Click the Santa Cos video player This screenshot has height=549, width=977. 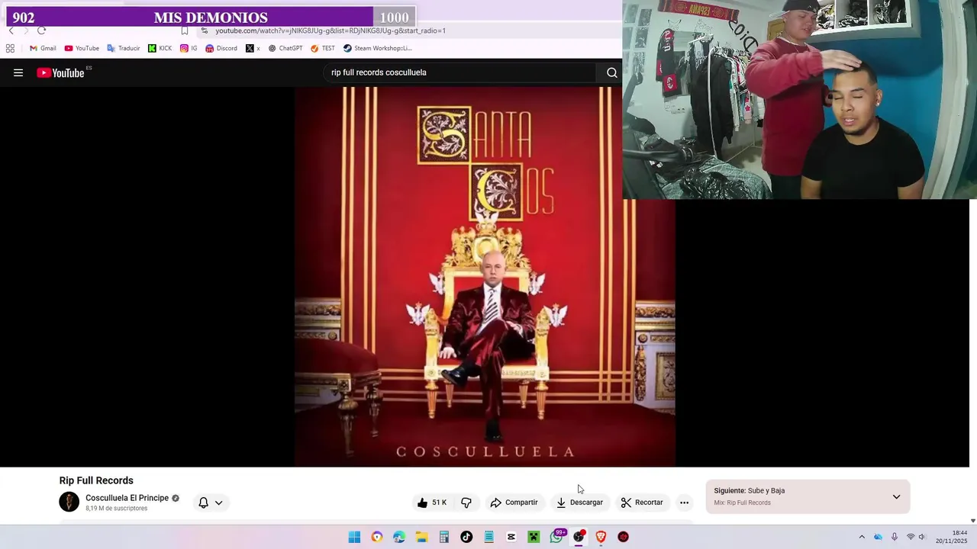click(485, 277)
